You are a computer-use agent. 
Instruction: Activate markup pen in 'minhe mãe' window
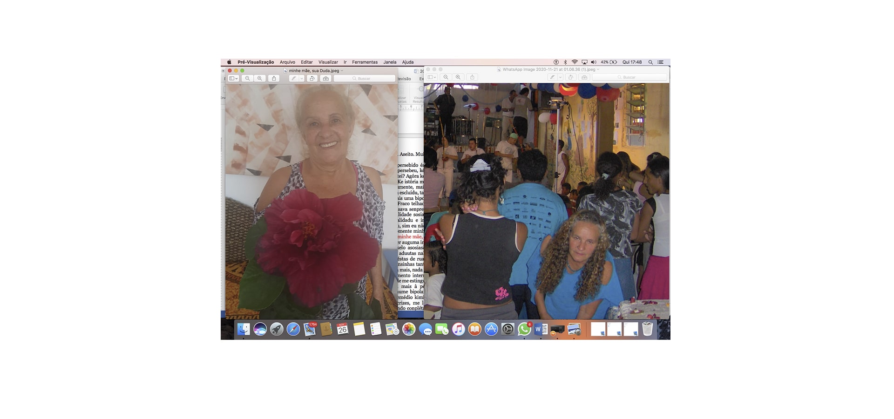click(293, 79)
